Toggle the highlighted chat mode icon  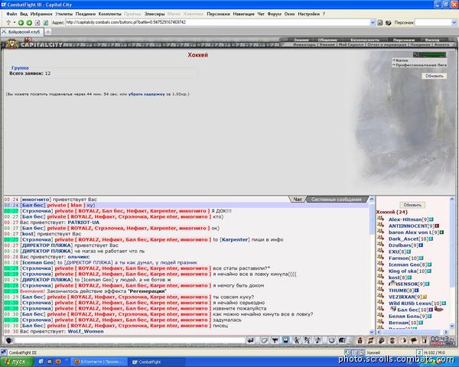click(285, 340)
